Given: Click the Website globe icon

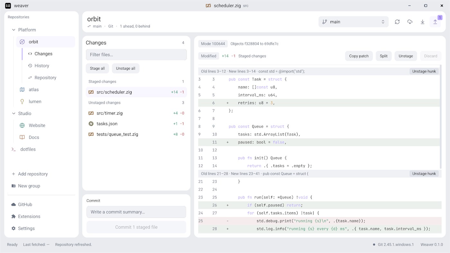Looking at the screenshot, I should [x=22, y=125].
